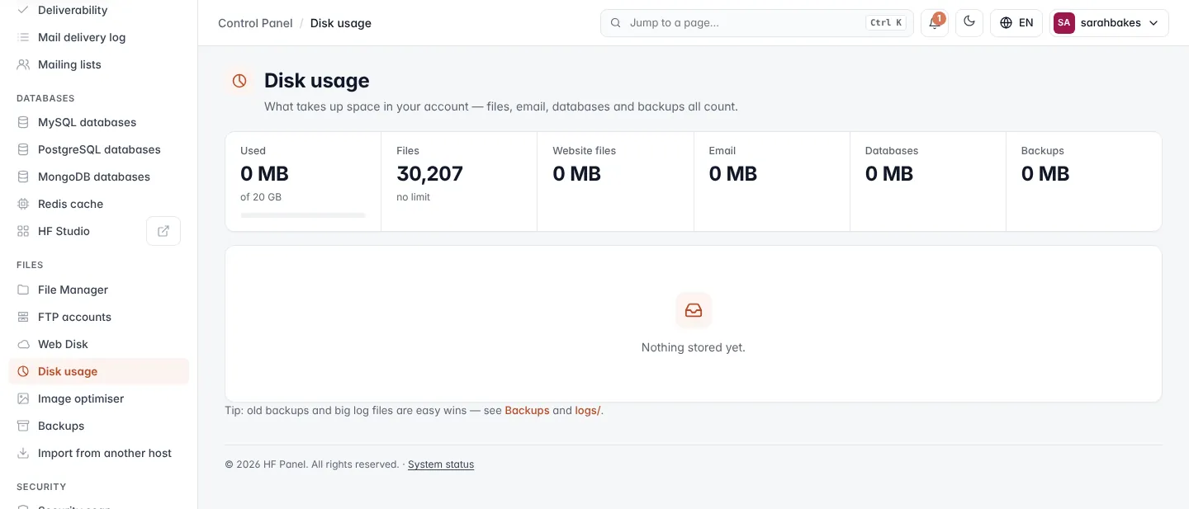
Task: Click the Ctrl K shortcut badge
Action: click(x=886, y=23)
